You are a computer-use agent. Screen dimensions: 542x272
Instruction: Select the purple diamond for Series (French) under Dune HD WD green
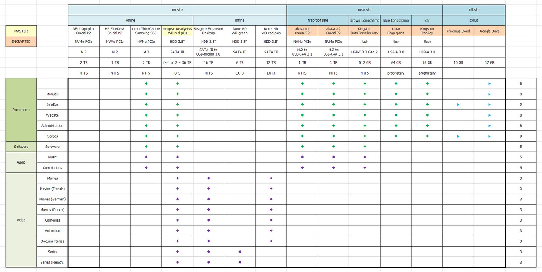(240, 262)
